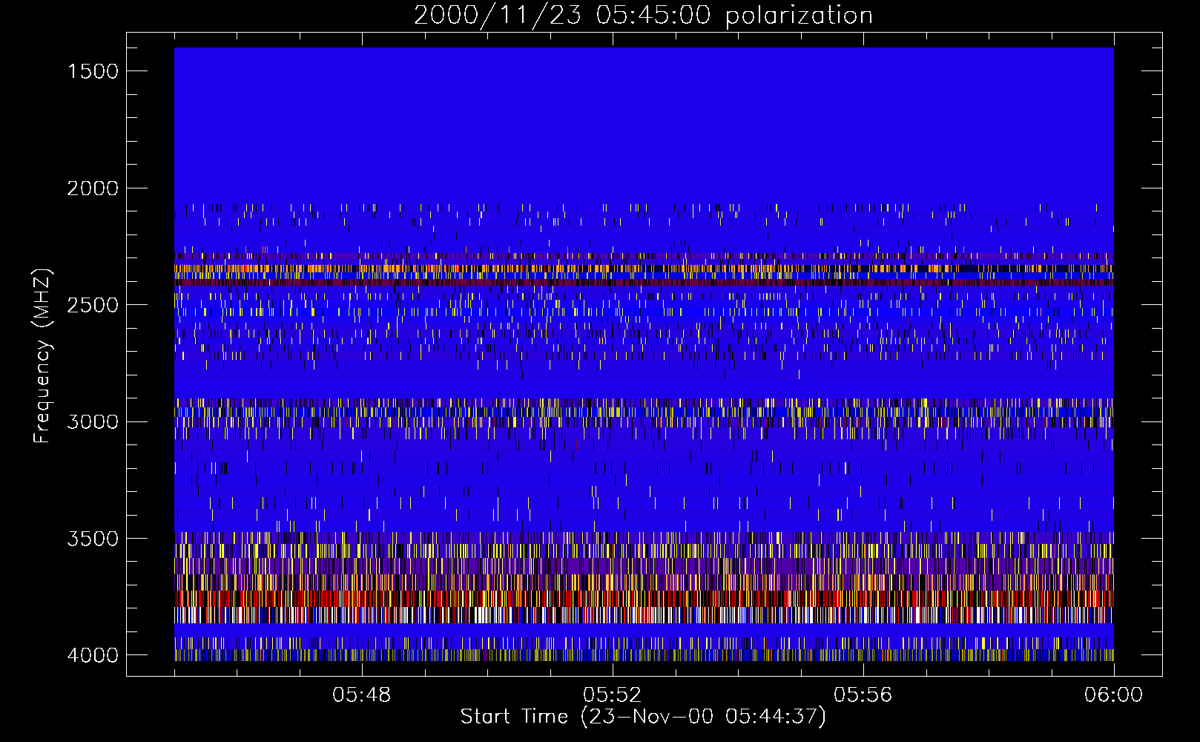Click the 3500 frequency tick label
This screenshot has width=1200, height=742.
tap(93, 539)
